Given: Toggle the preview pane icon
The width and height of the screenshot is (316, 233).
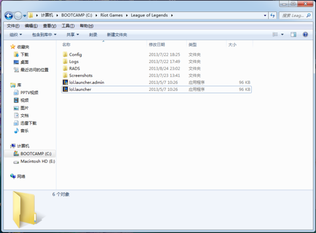Looking at the screenshot, I should tap(294, 34).
